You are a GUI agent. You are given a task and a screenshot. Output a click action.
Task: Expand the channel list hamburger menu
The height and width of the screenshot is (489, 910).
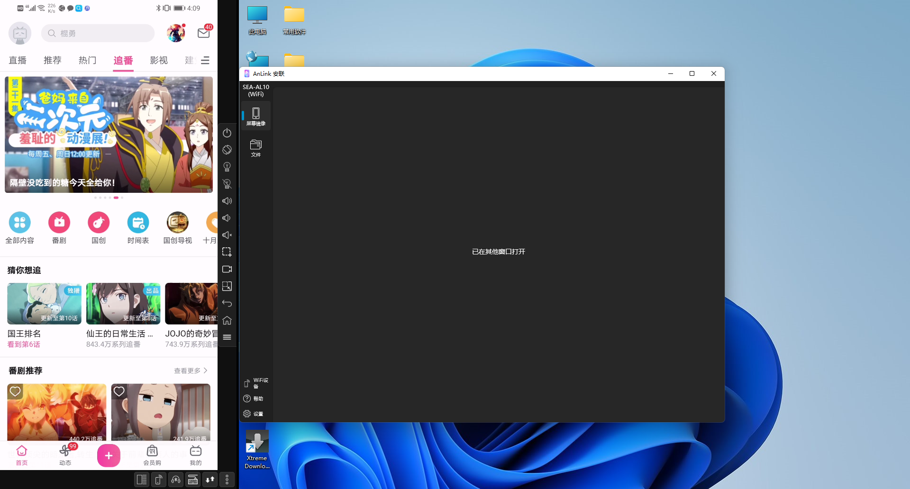pyautogui.click(x=205, y=61)
